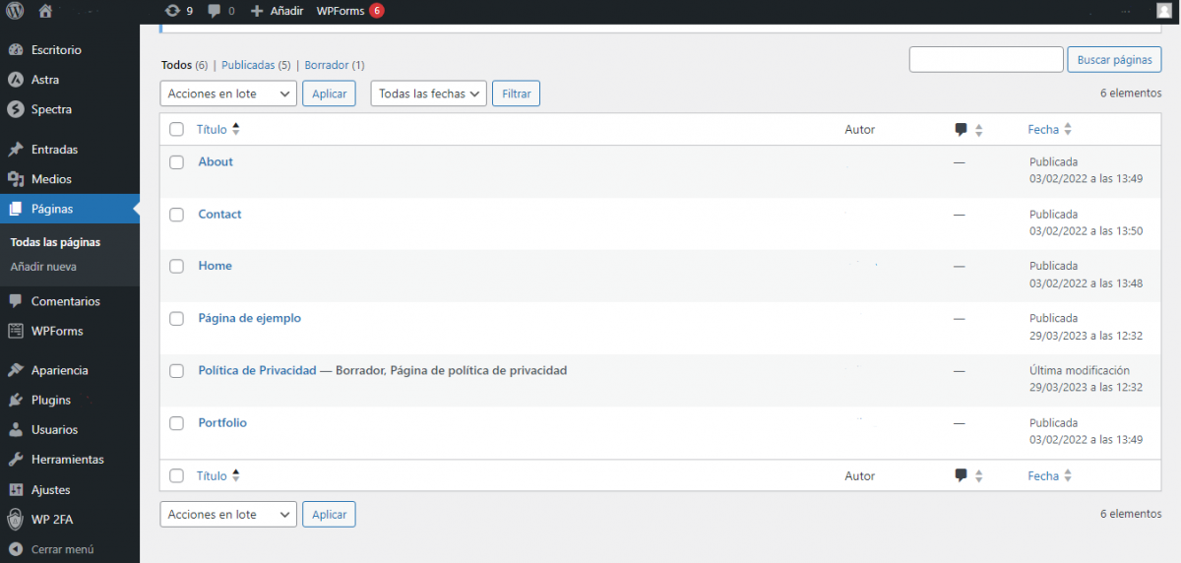Screen dimensions: 1181x563
Task: Select Añadir nueva under Páginas
Action: tap(43, 267)
